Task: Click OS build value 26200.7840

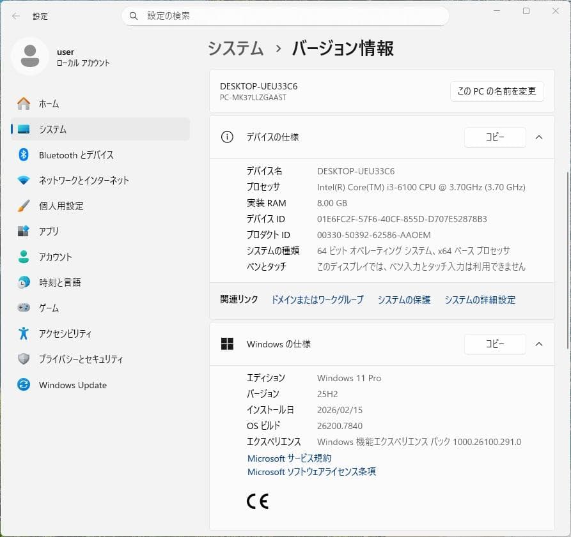Action: tap(340, 426)
